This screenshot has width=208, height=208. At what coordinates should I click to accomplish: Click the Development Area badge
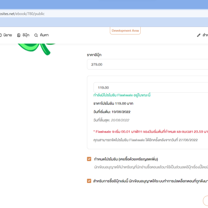125,31
